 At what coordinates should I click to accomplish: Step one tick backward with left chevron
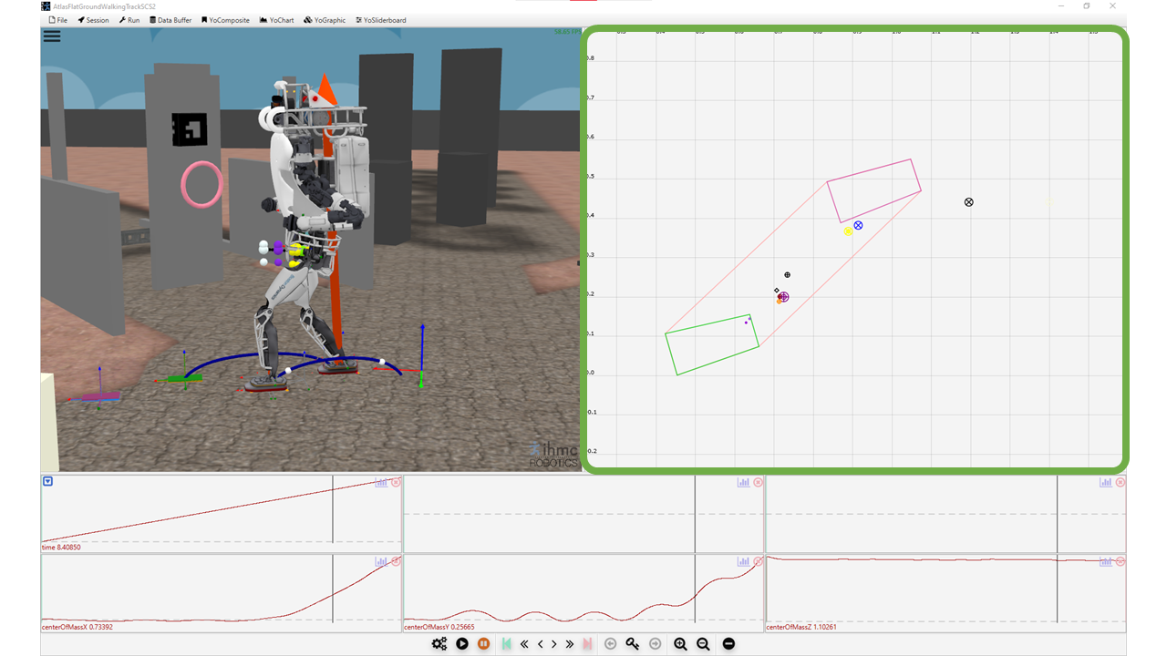pyautogui.click(x=540, y=644)
